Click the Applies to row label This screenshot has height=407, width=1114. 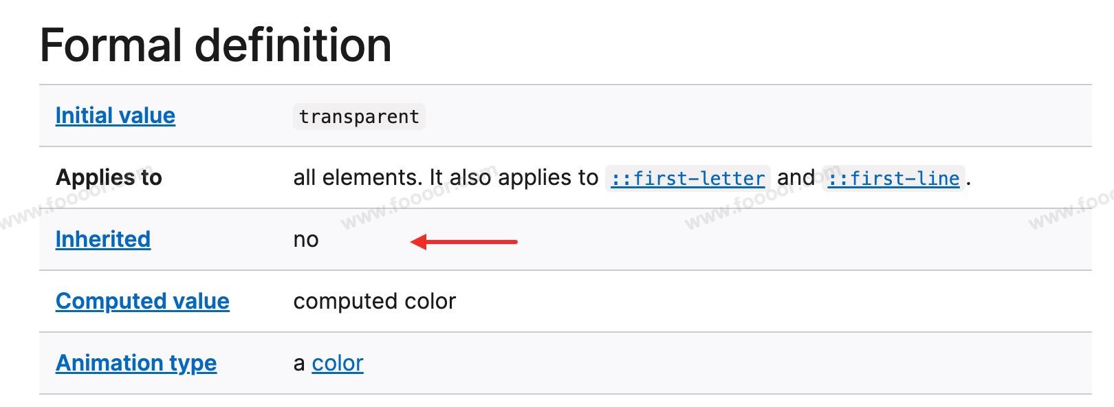pyautogui.click(x=109, y=177)
